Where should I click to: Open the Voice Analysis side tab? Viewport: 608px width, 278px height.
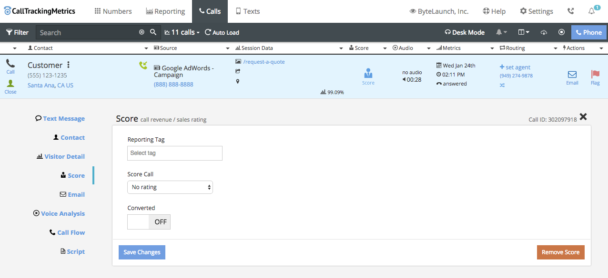59,214
